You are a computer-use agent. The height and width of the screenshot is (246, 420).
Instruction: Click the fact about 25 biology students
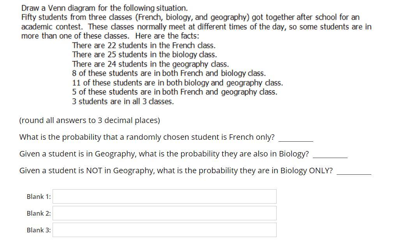point(145,54)
